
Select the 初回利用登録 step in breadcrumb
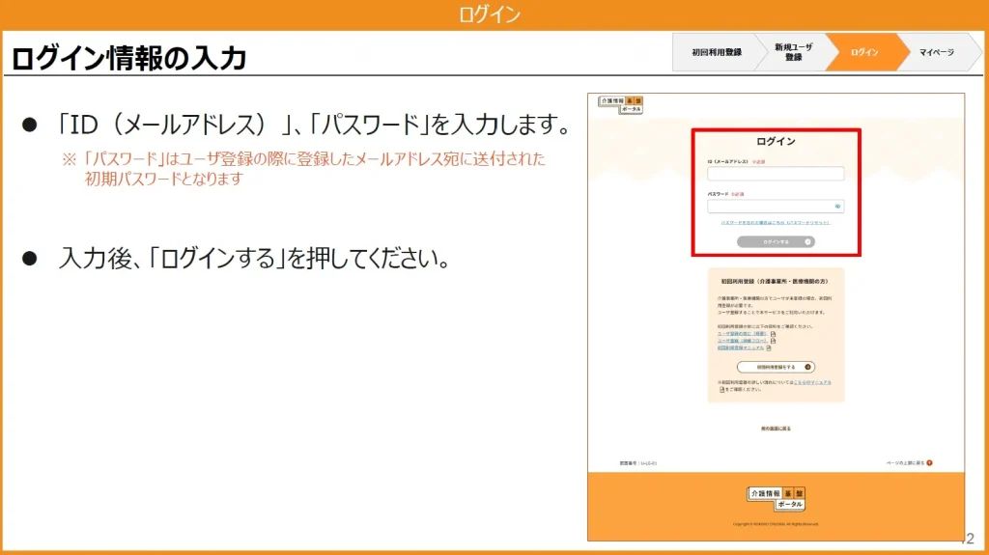point(716,52)
